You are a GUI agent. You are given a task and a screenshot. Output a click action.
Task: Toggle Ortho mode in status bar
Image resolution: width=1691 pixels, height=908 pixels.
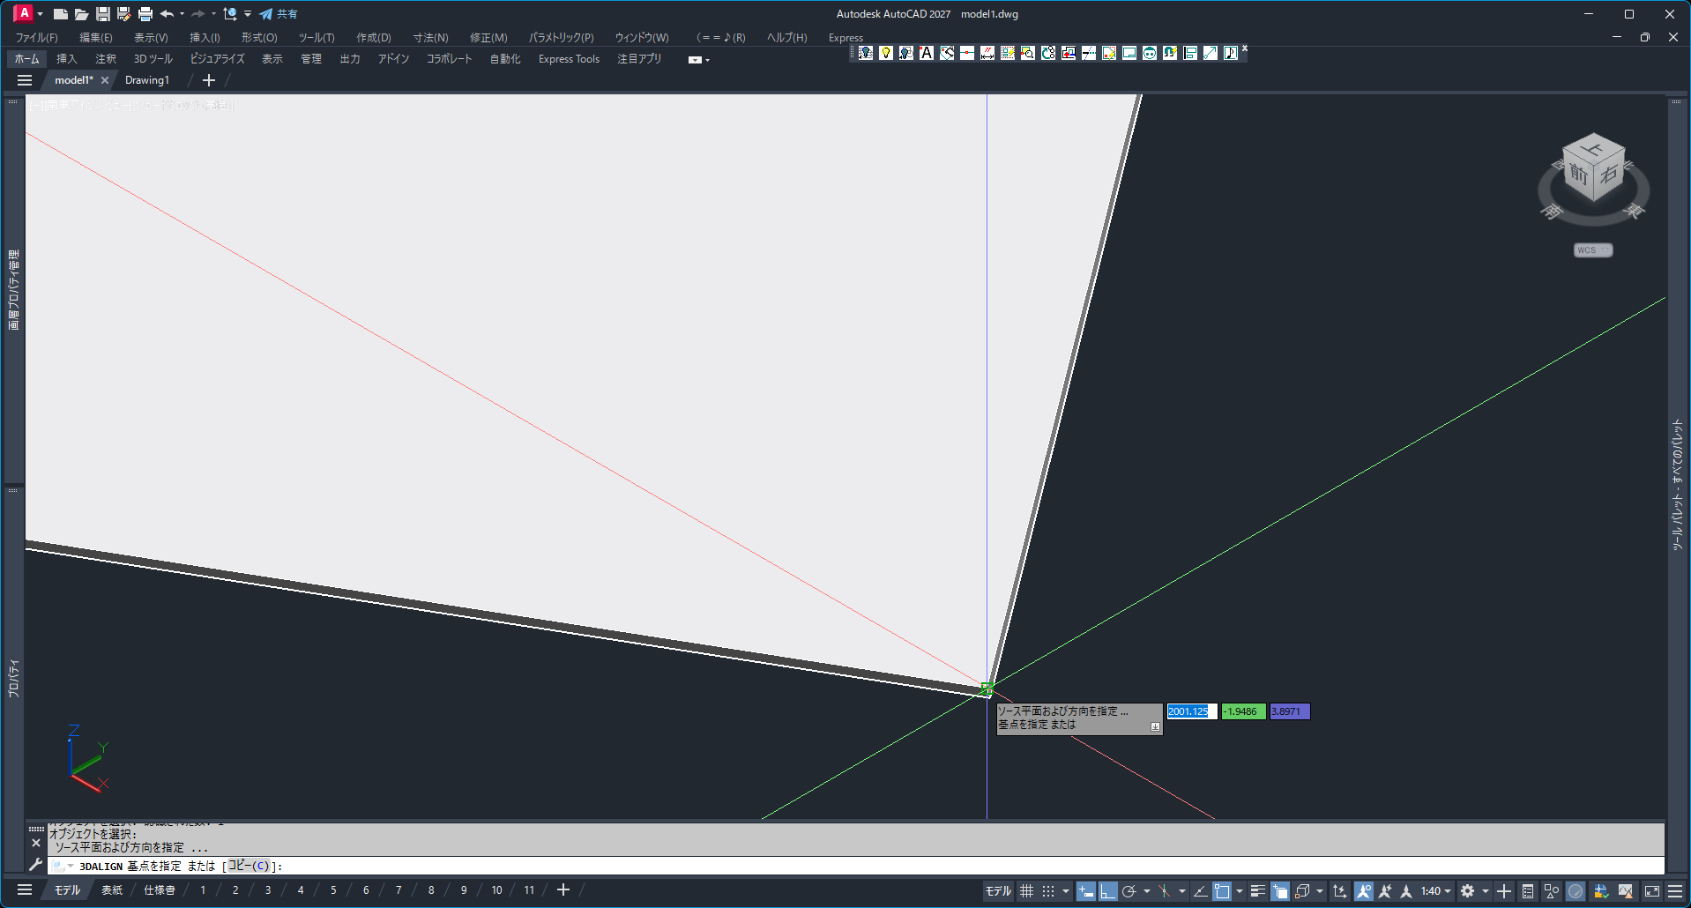[x=1107, y=891]
